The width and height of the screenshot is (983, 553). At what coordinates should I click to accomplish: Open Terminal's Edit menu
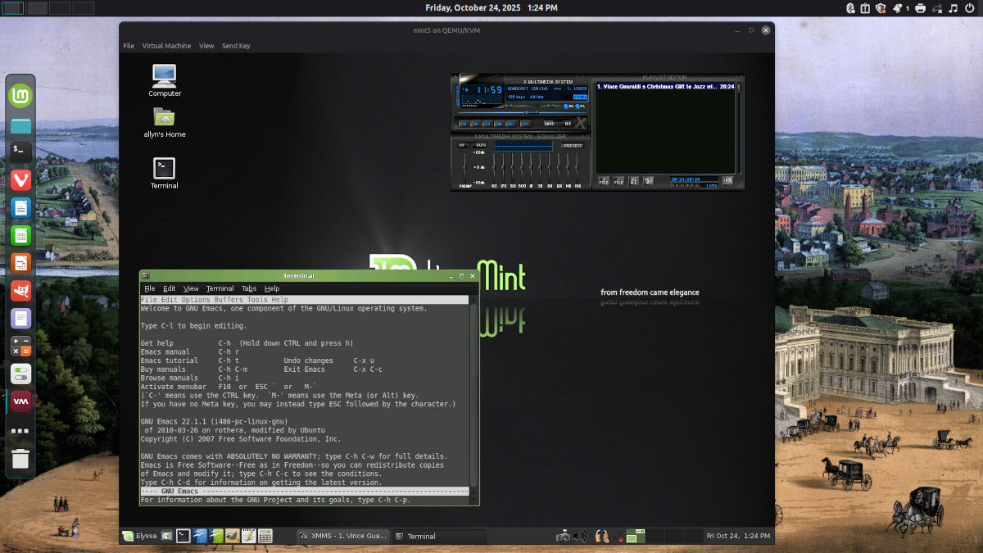tap(169, 288)
